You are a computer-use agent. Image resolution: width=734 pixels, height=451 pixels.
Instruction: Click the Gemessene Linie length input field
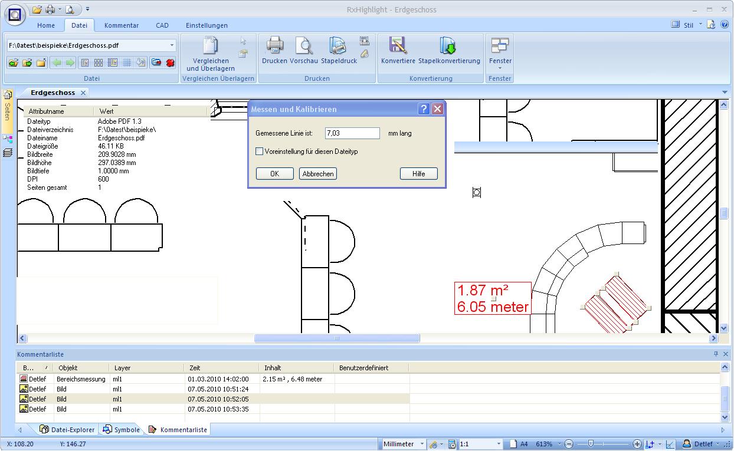pyautogui.click(x=352, y=133)
